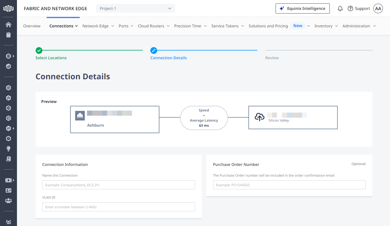Open the globe hexagon sidebar icon
The height and width of the screenshot is (226, 390).
(x=8, y=118)
